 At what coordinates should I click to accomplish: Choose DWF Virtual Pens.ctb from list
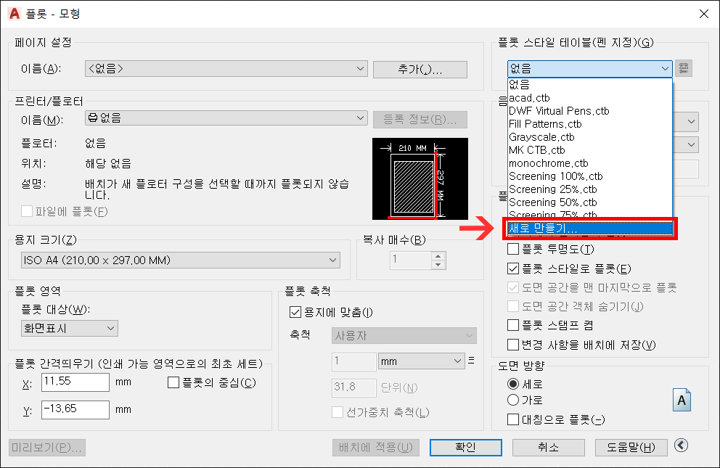[589, 111]
